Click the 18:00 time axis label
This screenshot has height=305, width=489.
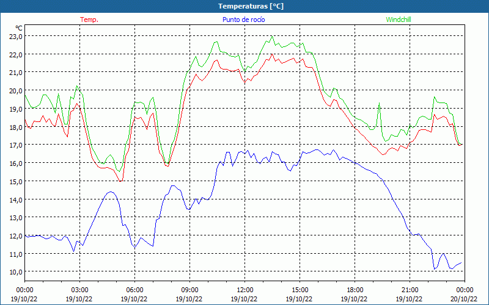click(355, 290)
